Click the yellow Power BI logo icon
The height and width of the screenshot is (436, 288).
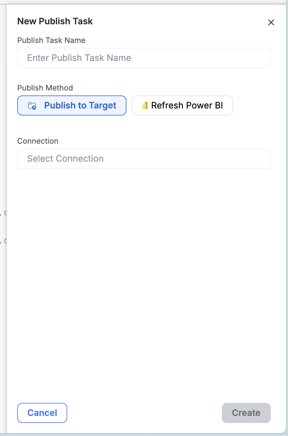click(144, 106)
